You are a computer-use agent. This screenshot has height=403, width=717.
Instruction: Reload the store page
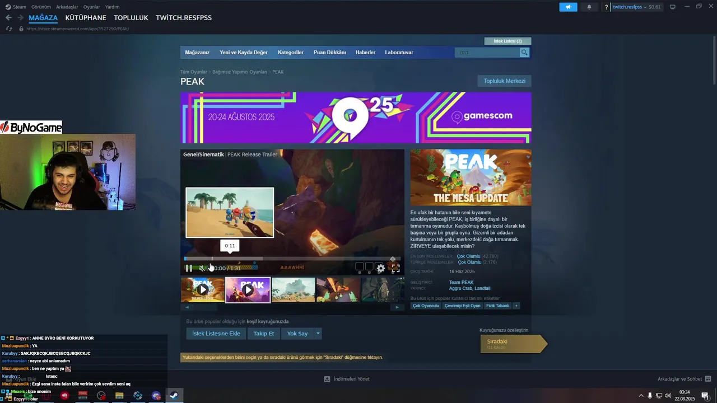tap(9, 29)
